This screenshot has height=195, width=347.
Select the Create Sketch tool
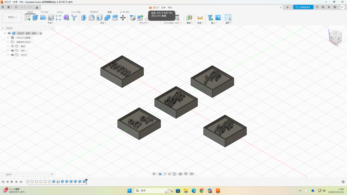[28, 18]
